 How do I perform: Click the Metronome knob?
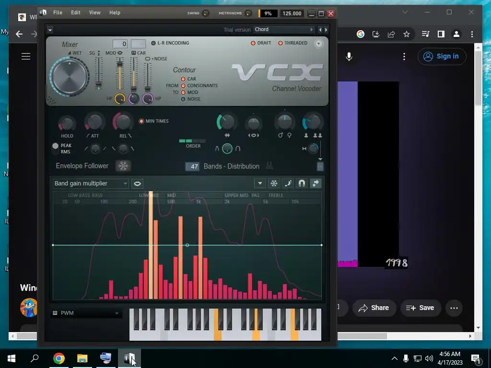[x=248, y=13]
